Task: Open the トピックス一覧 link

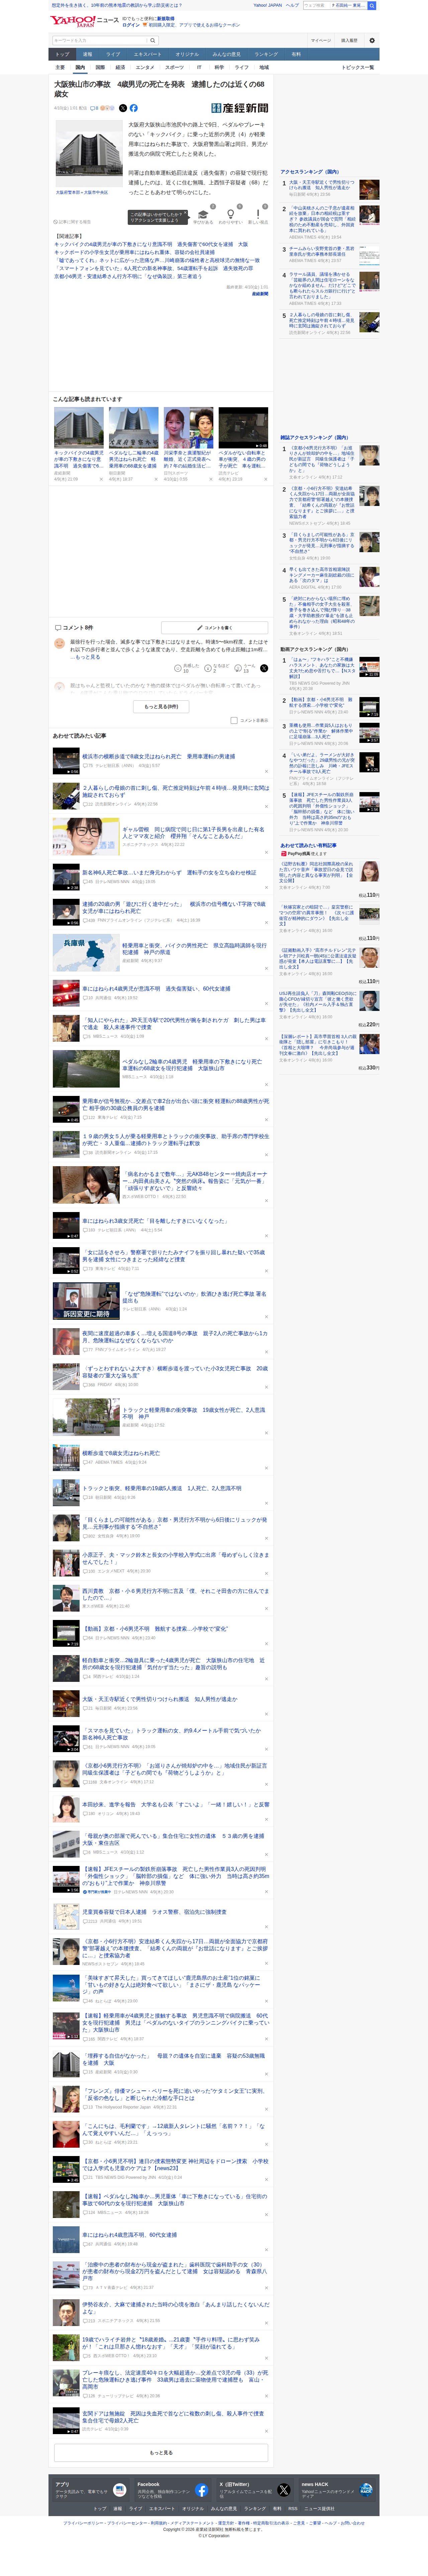Action: [x=358, y=67]
